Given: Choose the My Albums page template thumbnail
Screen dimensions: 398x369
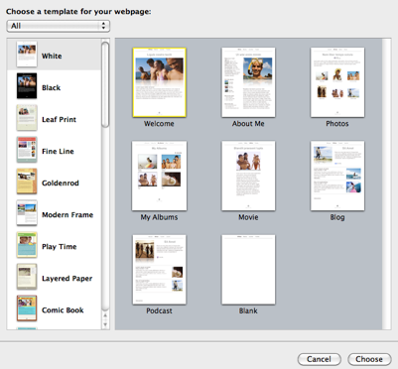Looking at the screenshot, I should coord(159,176).
